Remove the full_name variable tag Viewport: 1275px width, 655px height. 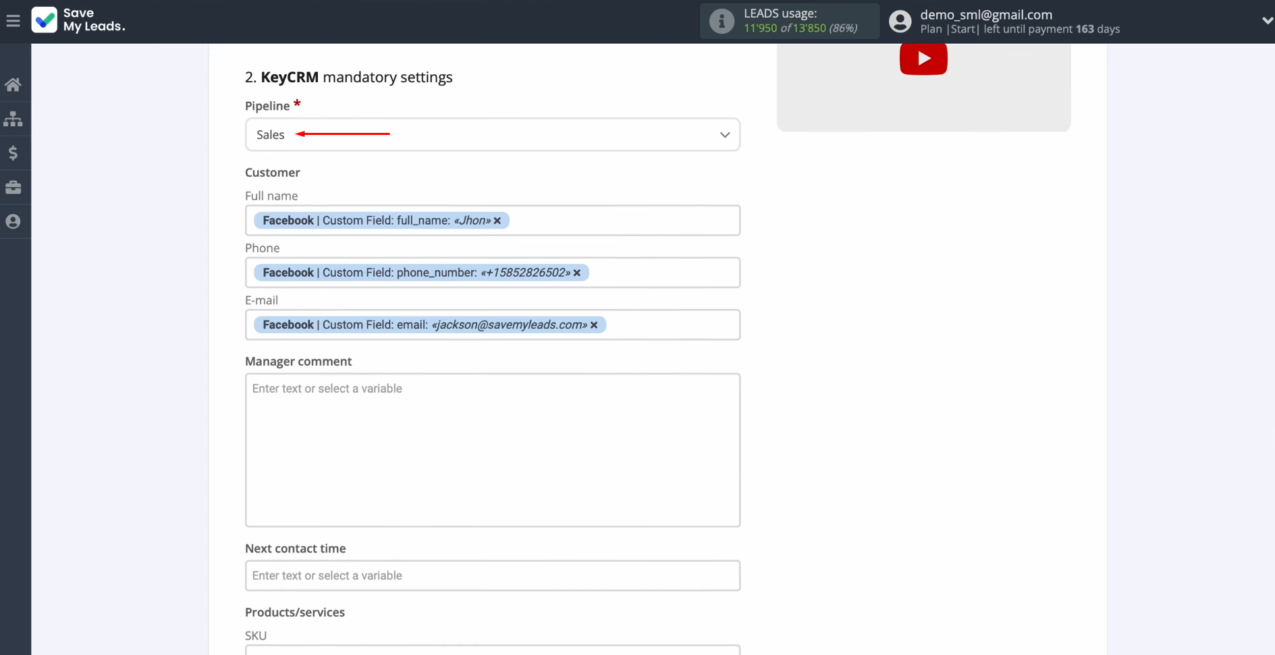pyautogui.click(x=497, y=221)
